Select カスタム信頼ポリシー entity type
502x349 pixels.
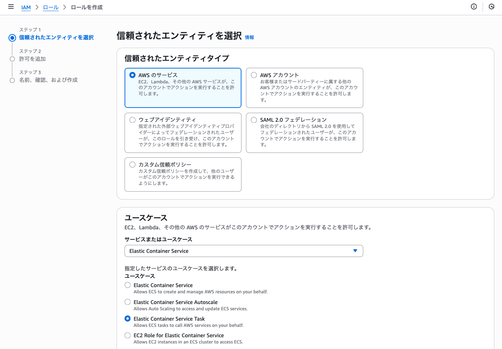132,165
